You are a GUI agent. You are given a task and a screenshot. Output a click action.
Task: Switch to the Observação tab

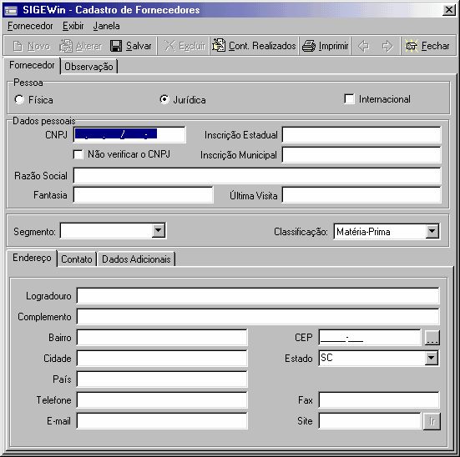click(x=88, y=67)
